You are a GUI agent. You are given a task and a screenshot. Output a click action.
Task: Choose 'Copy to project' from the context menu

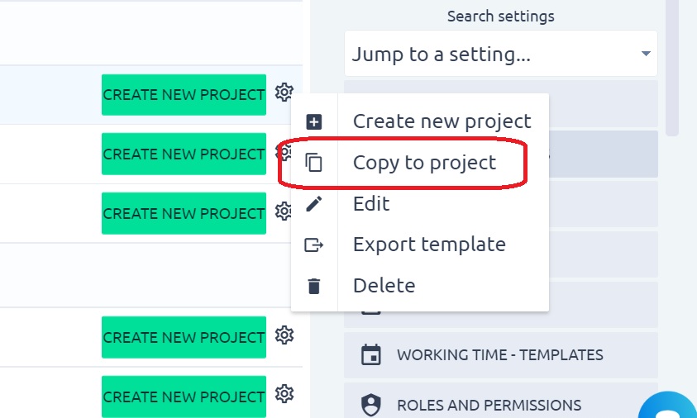(424, 163)
